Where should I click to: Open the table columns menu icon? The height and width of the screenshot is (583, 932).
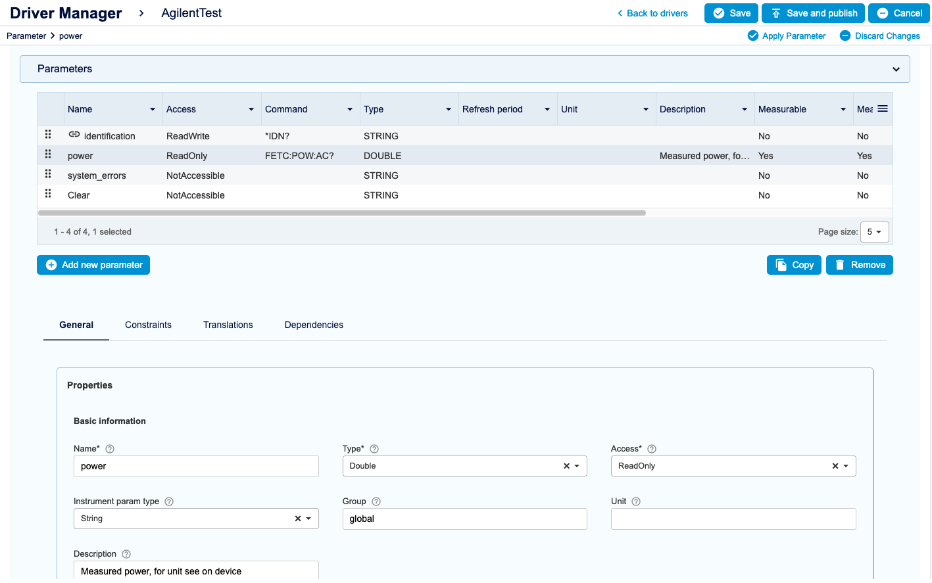[883, 109]
